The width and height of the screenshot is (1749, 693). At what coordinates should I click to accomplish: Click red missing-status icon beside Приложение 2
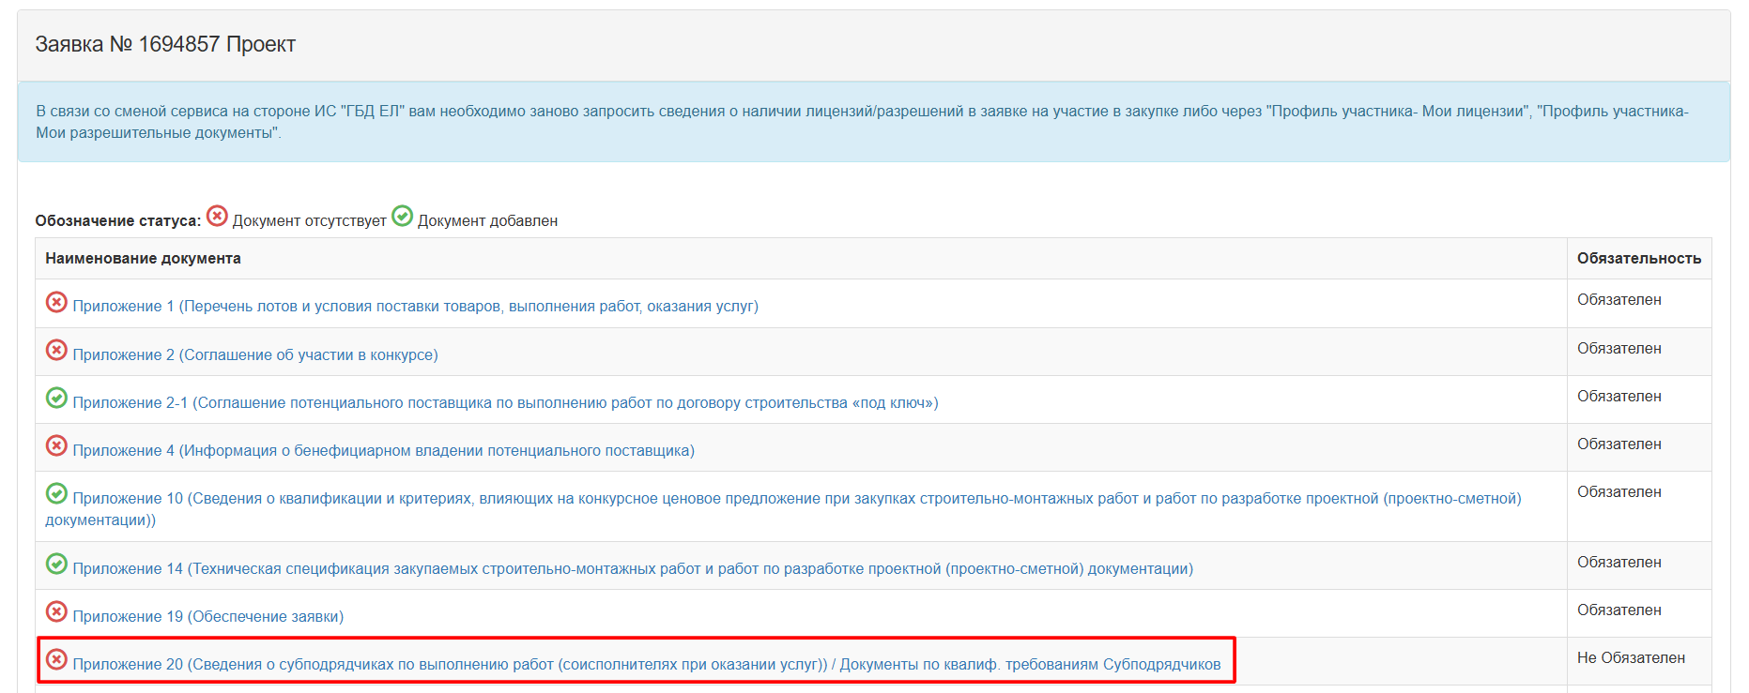[x=56, y=350]
